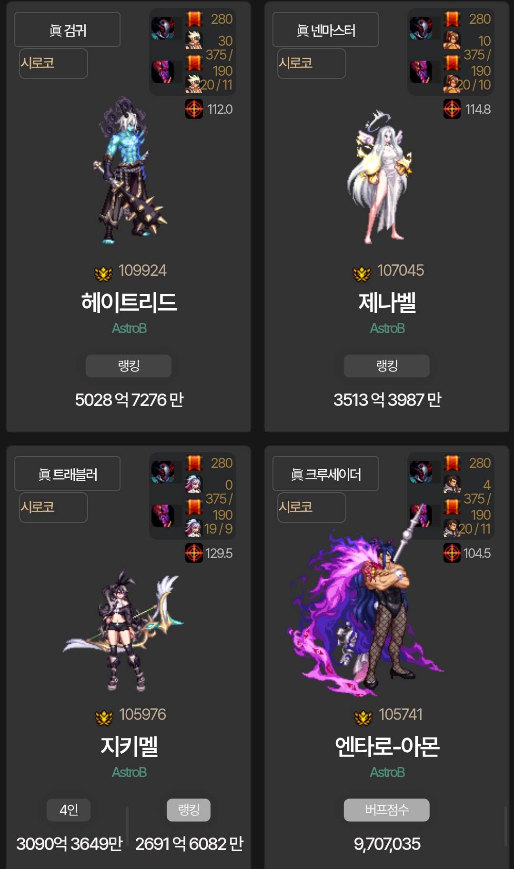Click the 버프점수 button under 엔타로-아몬
The image size is (514, 869).
pos(387,810)
